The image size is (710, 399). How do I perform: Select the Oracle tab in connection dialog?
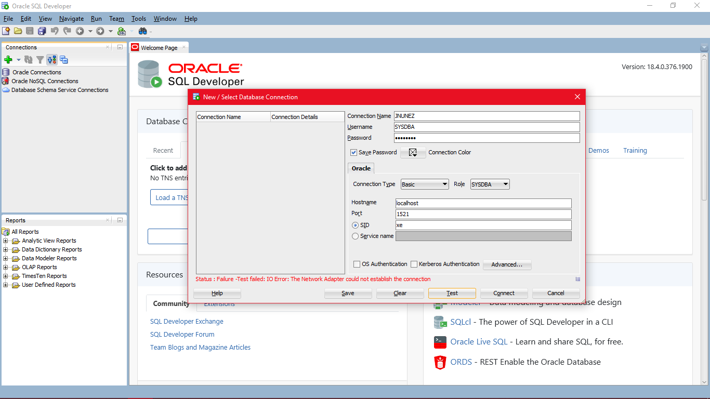coord(361,168)
